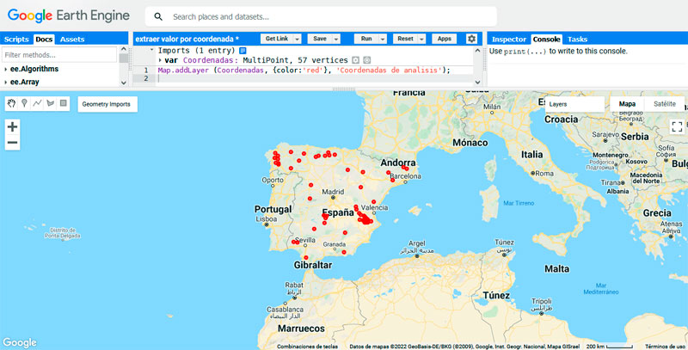Open the Apps button
Viewport: 688px width, 350px height.
point(445,39)
